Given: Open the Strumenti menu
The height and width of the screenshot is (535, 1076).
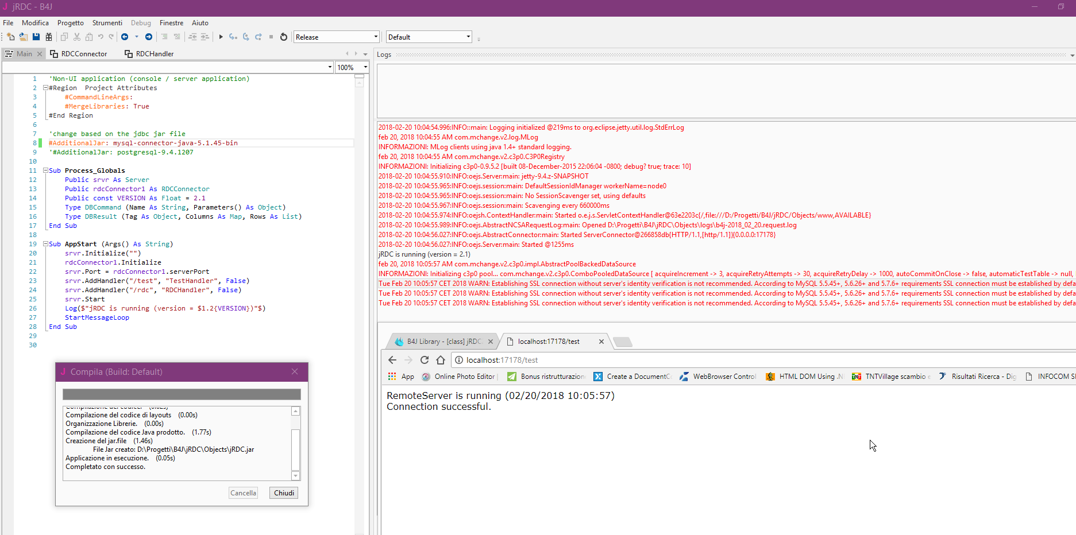Looking at the screenshot, I should 107,23.
